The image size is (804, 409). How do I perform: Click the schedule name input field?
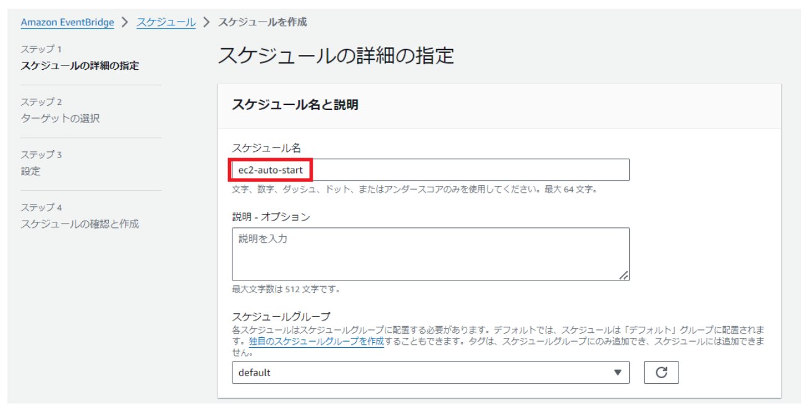pos(431,170)
